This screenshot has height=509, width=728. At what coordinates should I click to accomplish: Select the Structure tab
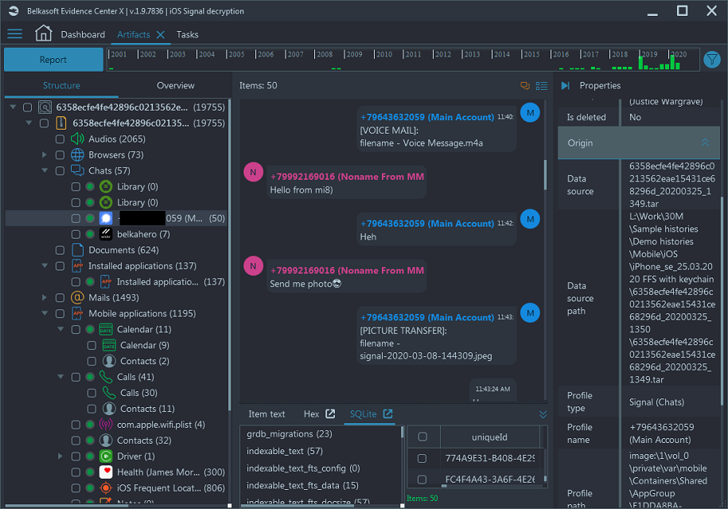tap(61, 85)
